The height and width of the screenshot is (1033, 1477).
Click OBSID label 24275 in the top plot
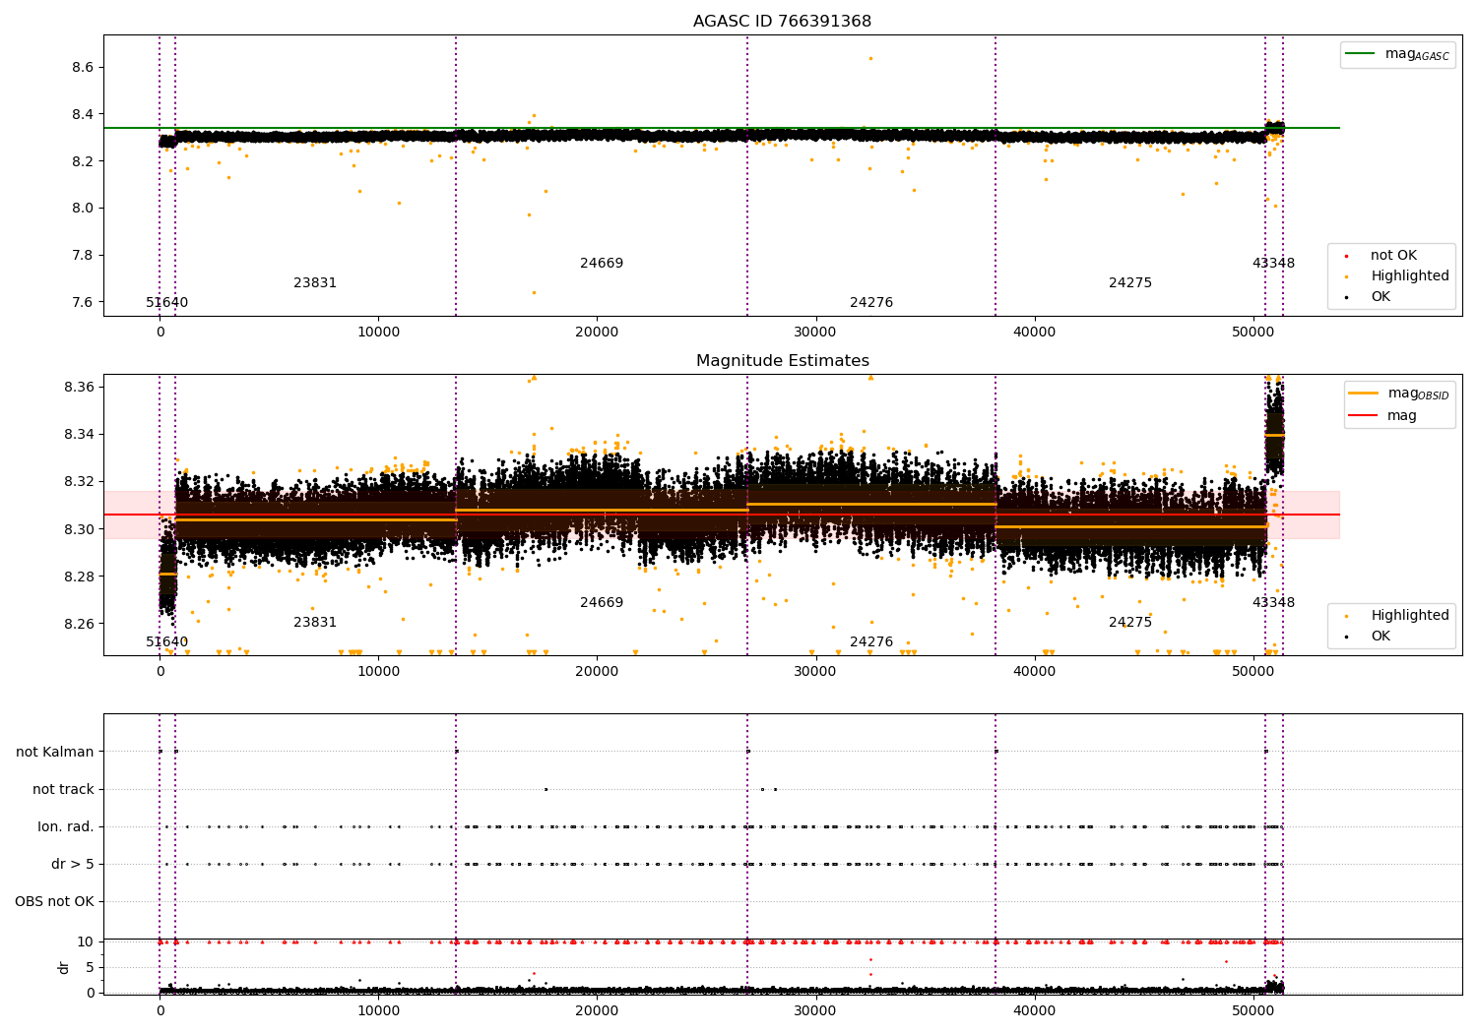(1130, 283)
